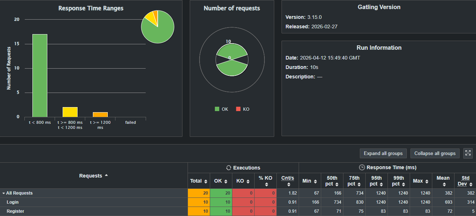The image size is (476, 216).
Task: Click the fullscreen expand icon above the table
Action: (468, 153)
